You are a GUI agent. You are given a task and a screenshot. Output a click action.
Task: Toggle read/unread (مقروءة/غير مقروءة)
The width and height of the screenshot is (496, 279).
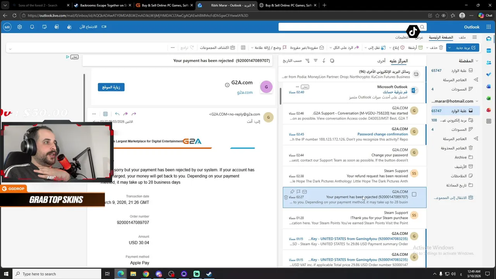pos(307,48)
